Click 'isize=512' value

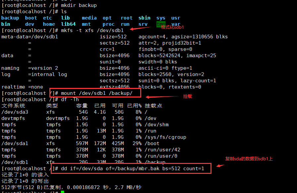pyautogui.click(x=113, y=37)
